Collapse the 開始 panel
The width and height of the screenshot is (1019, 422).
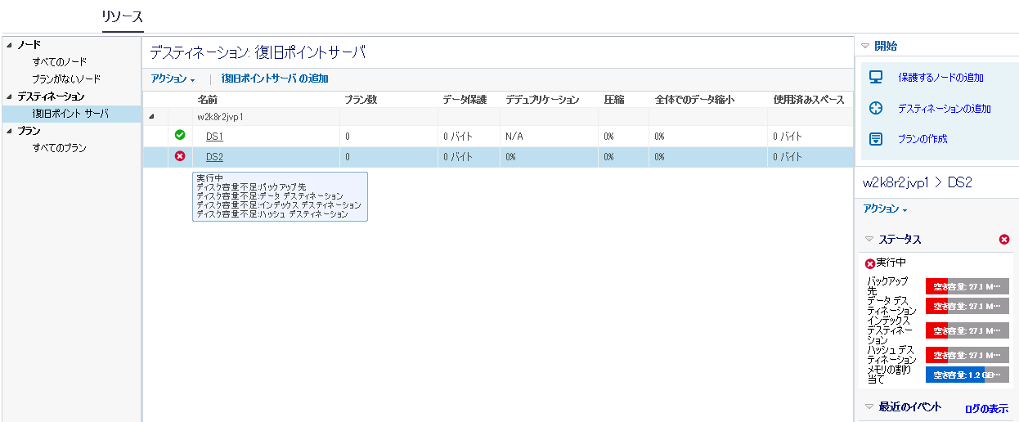click(865, 47)
